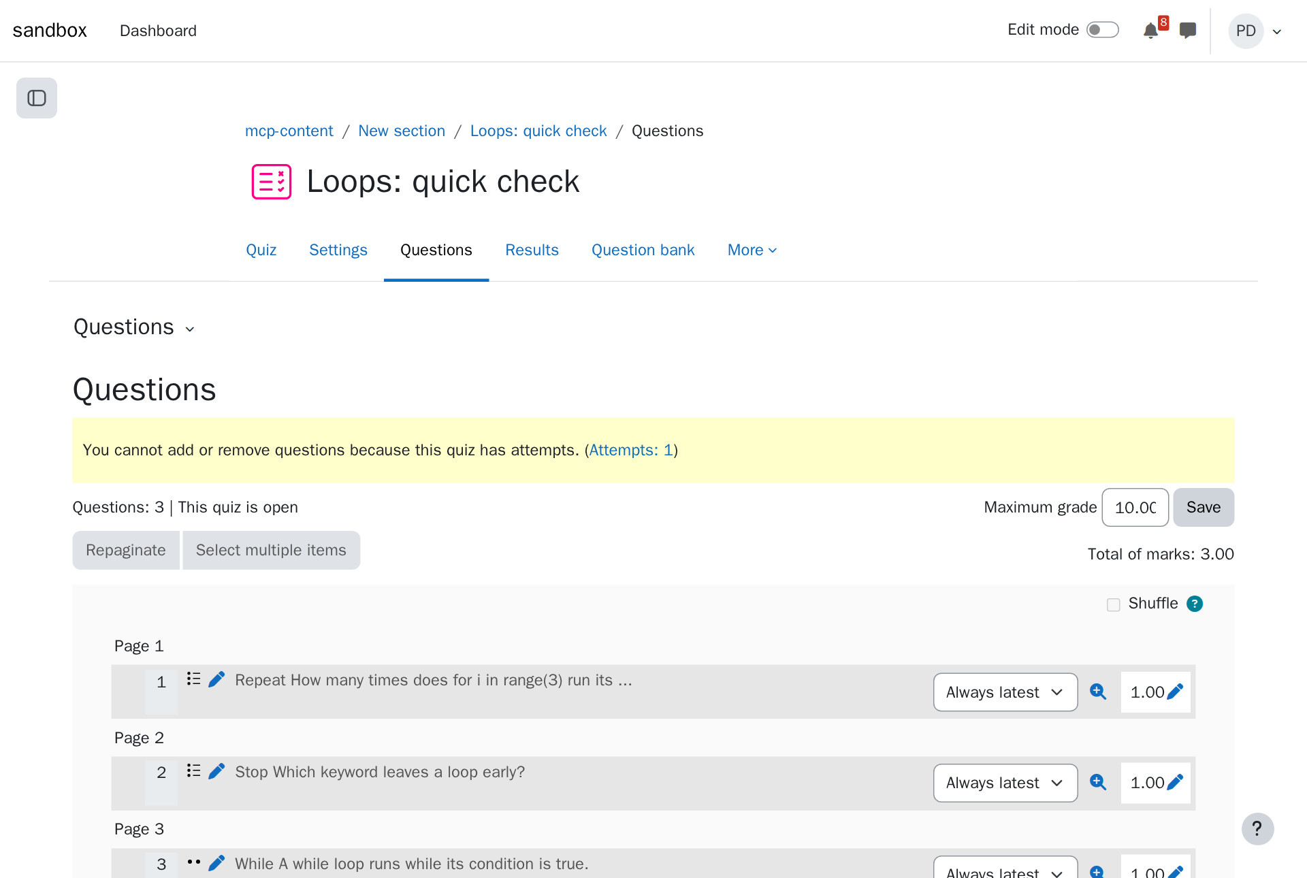Click the Save maximum grade button
Image resolution: width=1307 pixels, height=878 pixels.
point(1204,507)
